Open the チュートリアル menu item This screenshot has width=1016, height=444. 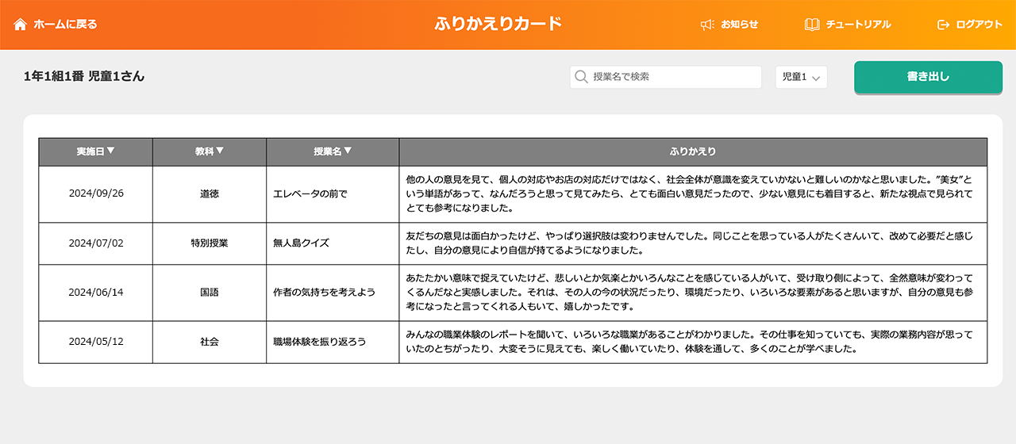[858, 25]
